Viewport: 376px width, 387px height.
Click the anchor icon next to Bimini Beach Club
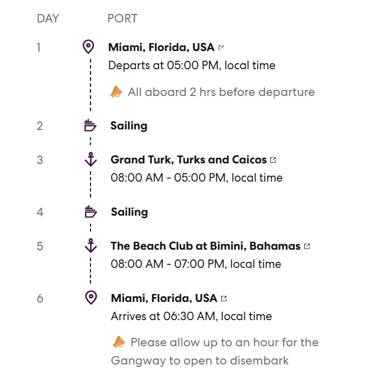tap(91, 245)
